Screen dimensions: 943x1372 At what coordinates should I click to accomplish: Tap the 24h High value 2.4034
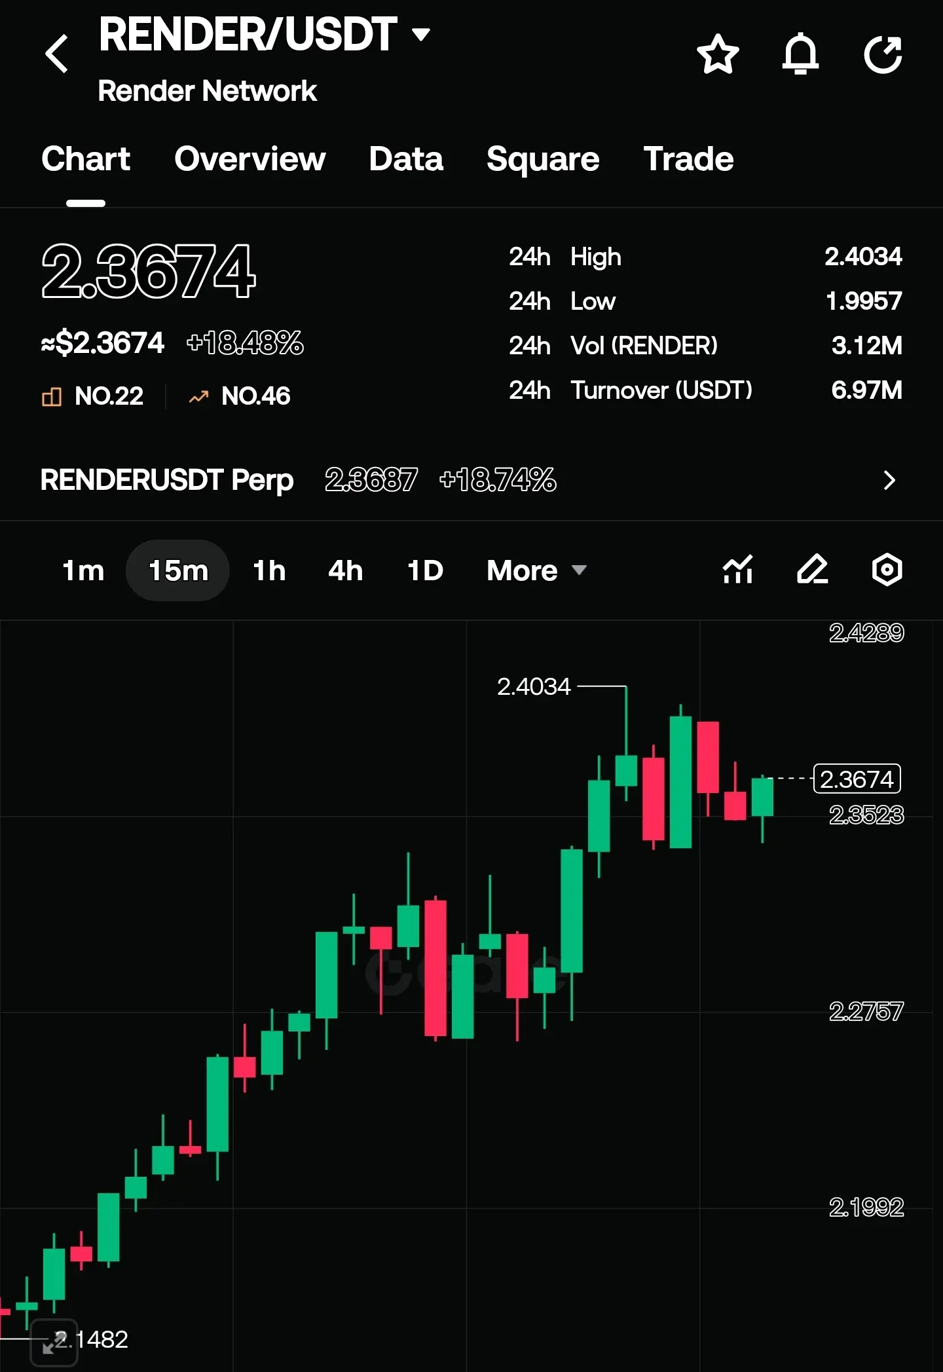click(863, 257)
